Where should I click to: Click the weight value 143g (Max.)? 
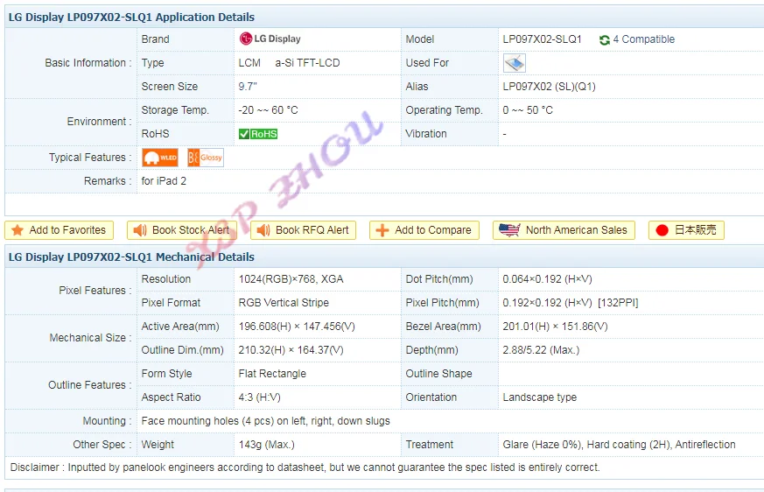[267, 445]
